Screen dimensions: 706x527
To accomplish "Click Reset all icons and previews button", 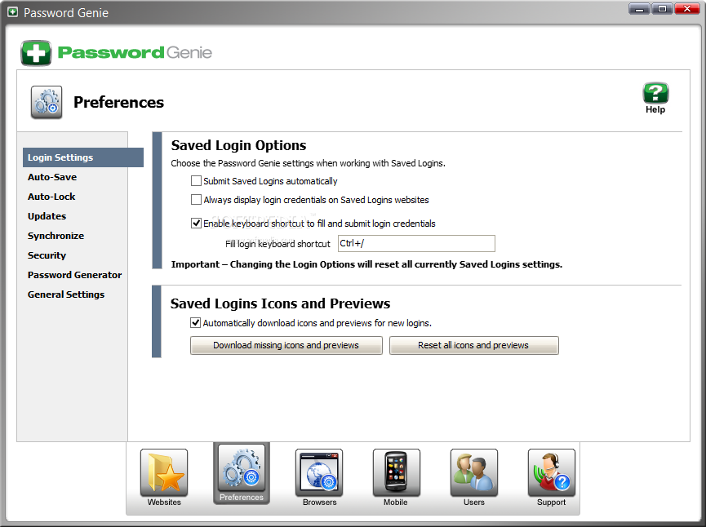I will tap(473, 345).
